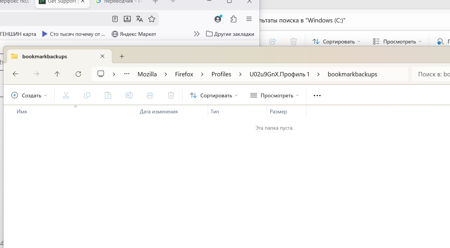Open a new Firefox tab with plus
The height and width of the screenshot is (248, 450).
tap(155, 1)
